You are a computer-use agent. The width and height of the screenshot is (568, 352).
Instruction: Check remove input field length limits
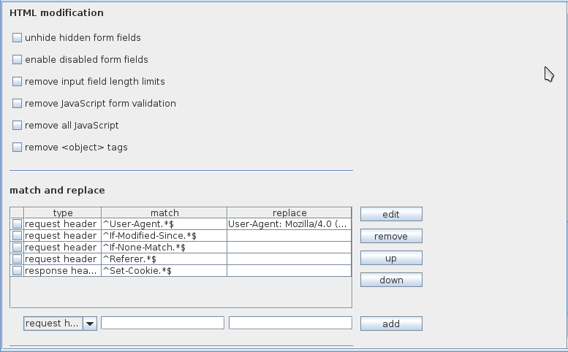pos(17,81)
